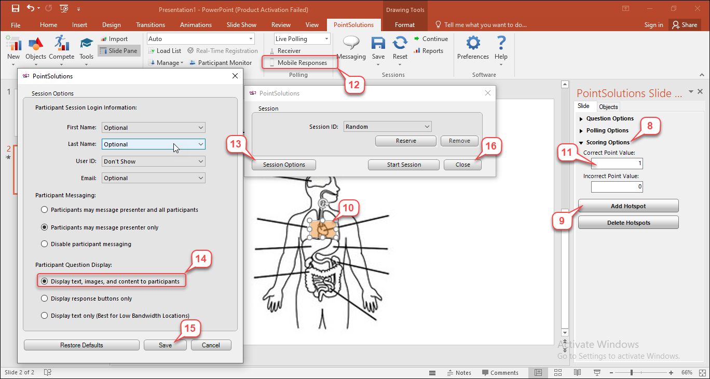Viewport: 710px width, 379px height.
Task: Switch to the Insert ribbon tab
Action: (79, 25)
